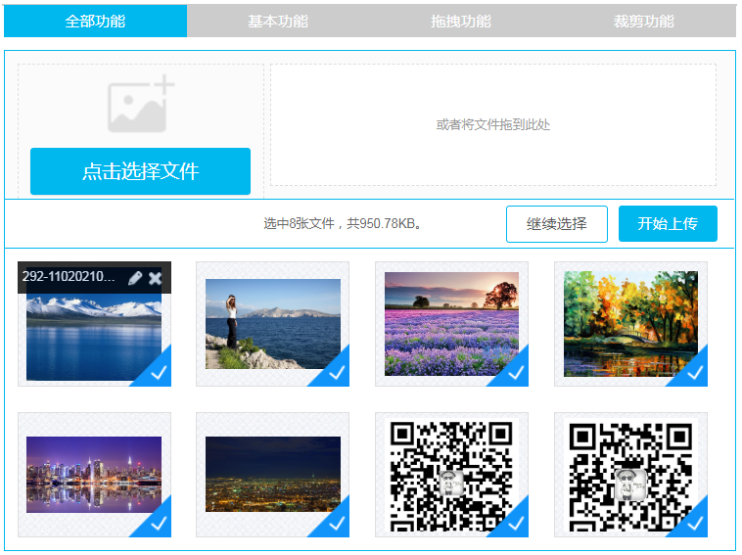Edit the 292-11020210 image with pencil icon

point(135,278)
